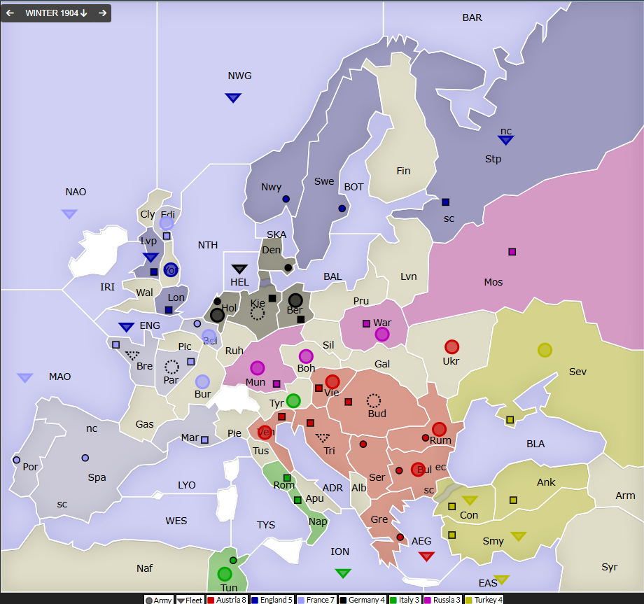Click the Germany 4 legend entry
644x604 pixels.
(363, 600)
